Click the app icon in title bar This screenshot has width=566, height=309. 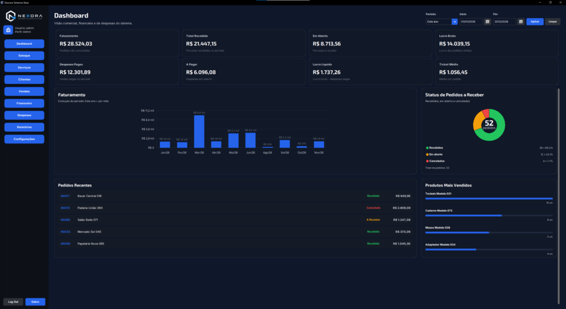(2, 3)
